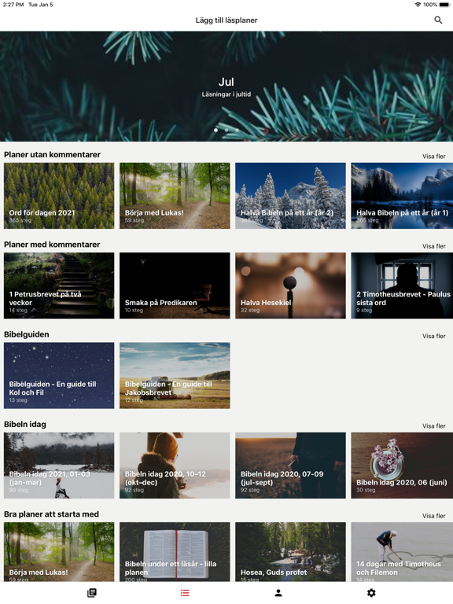Open Börja med Lukas plan in Planer utan kommentarer
This screenshot has height=604, width=453.
pos(175,196)
